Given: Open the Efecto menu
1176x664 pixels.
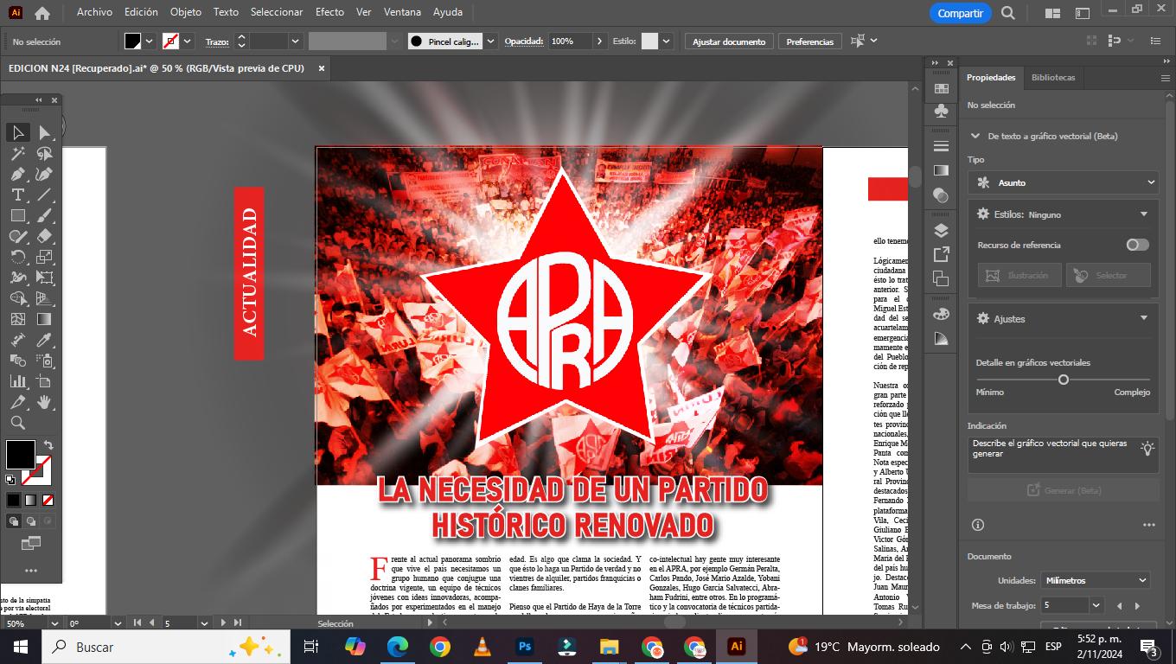Looking at the screenshot, I should coord(329,12).
